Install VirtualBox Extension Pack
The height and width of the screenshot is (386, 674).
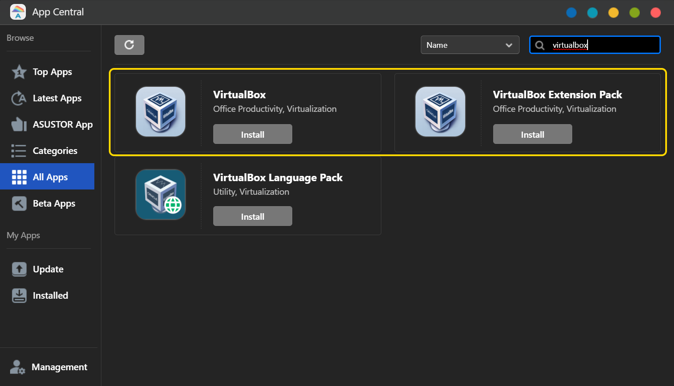(532, 134)
